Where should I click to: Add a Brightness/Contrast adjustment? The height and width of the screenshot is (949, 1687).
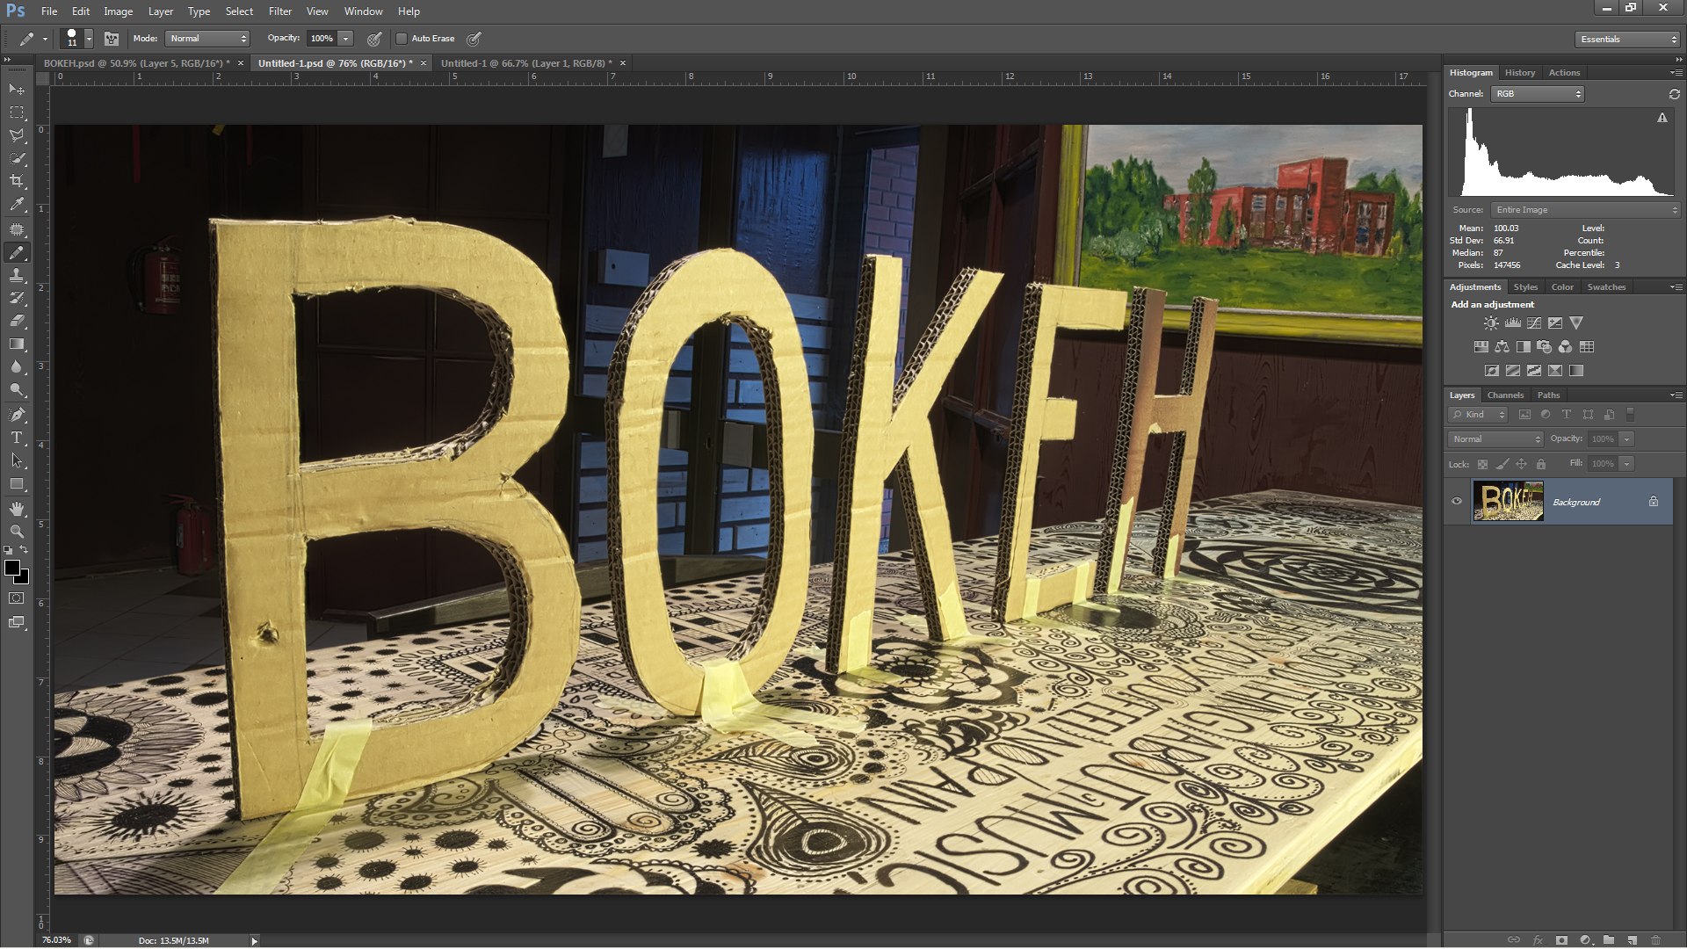[x=1491, y=323]
